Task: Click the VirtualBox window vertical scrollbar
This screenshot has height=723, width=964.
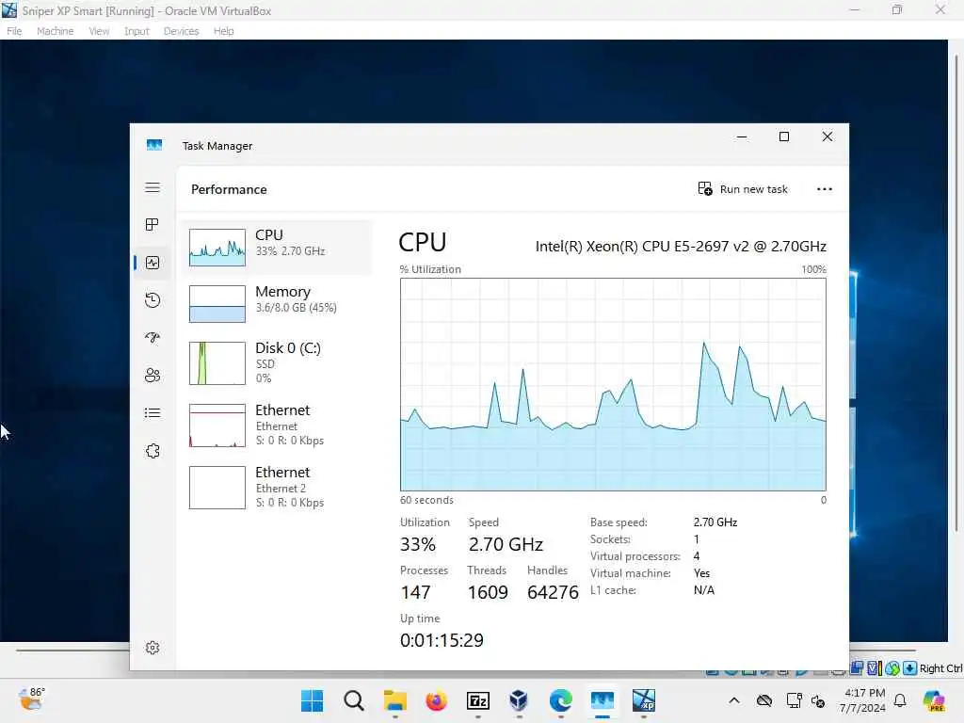Action: point(956,295)
